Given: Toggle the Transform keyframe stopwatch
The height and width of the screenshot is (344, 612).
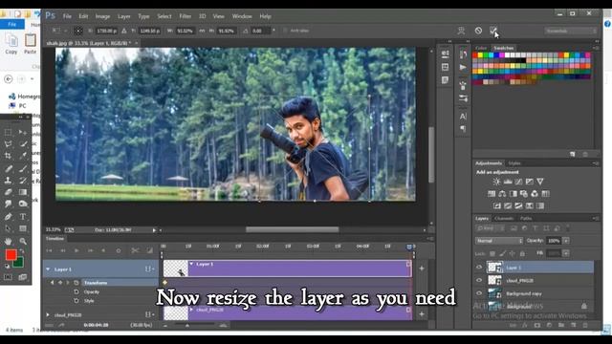Looking at the screenshot, I should tap(76, 283).
